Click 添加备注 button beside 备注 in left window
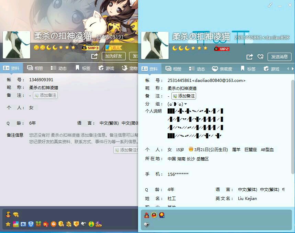Screen dimensions: 295x233 coord(45,95)
